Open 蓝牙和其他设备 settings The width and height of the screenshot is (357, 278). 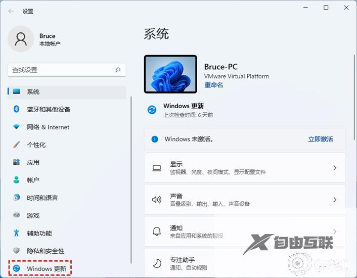tap(67, 109)
